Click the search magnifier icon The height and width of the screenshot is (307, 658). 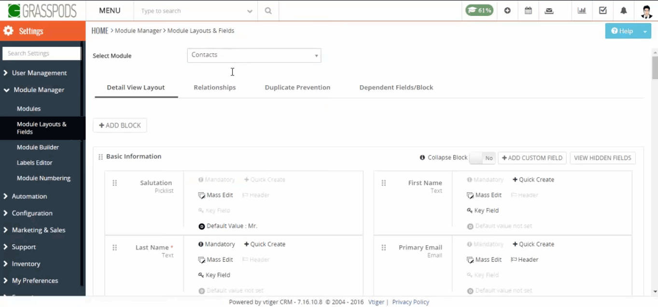pos(268,10)
